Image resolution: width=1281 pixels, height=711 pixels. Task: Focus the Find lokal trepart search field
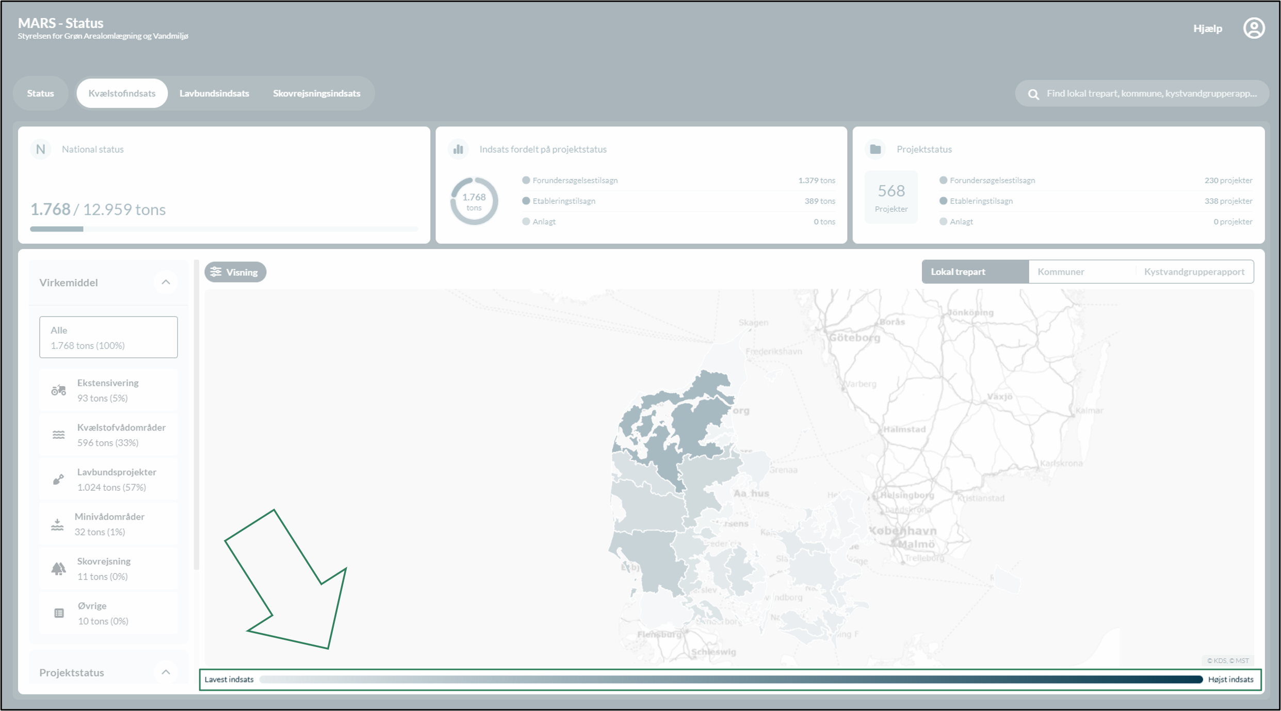1142,93
